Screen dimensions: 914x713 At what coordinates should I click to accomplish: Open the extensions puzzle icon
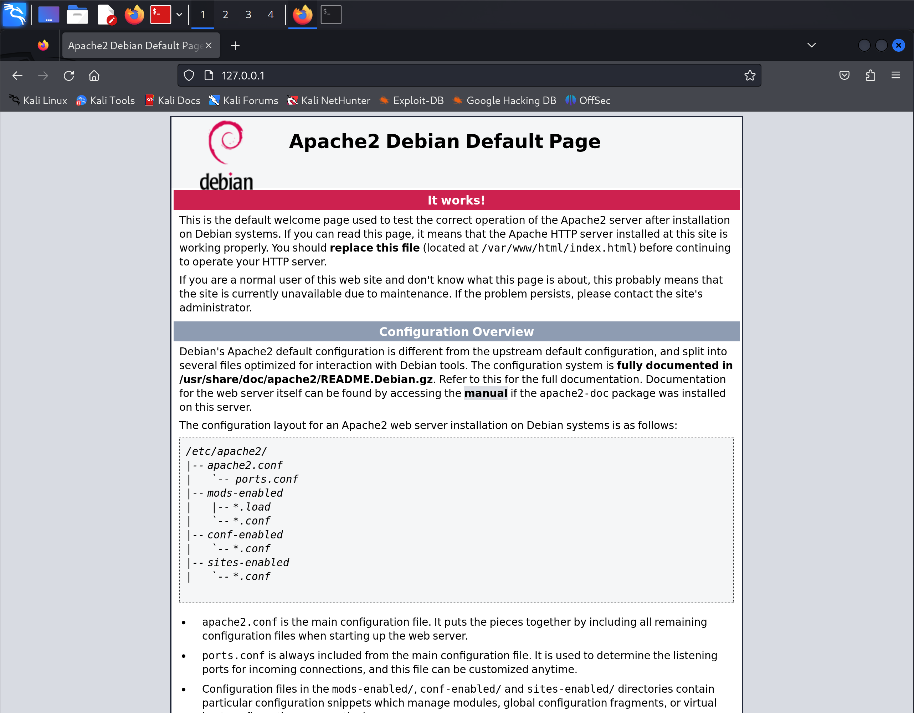point(870,76)
